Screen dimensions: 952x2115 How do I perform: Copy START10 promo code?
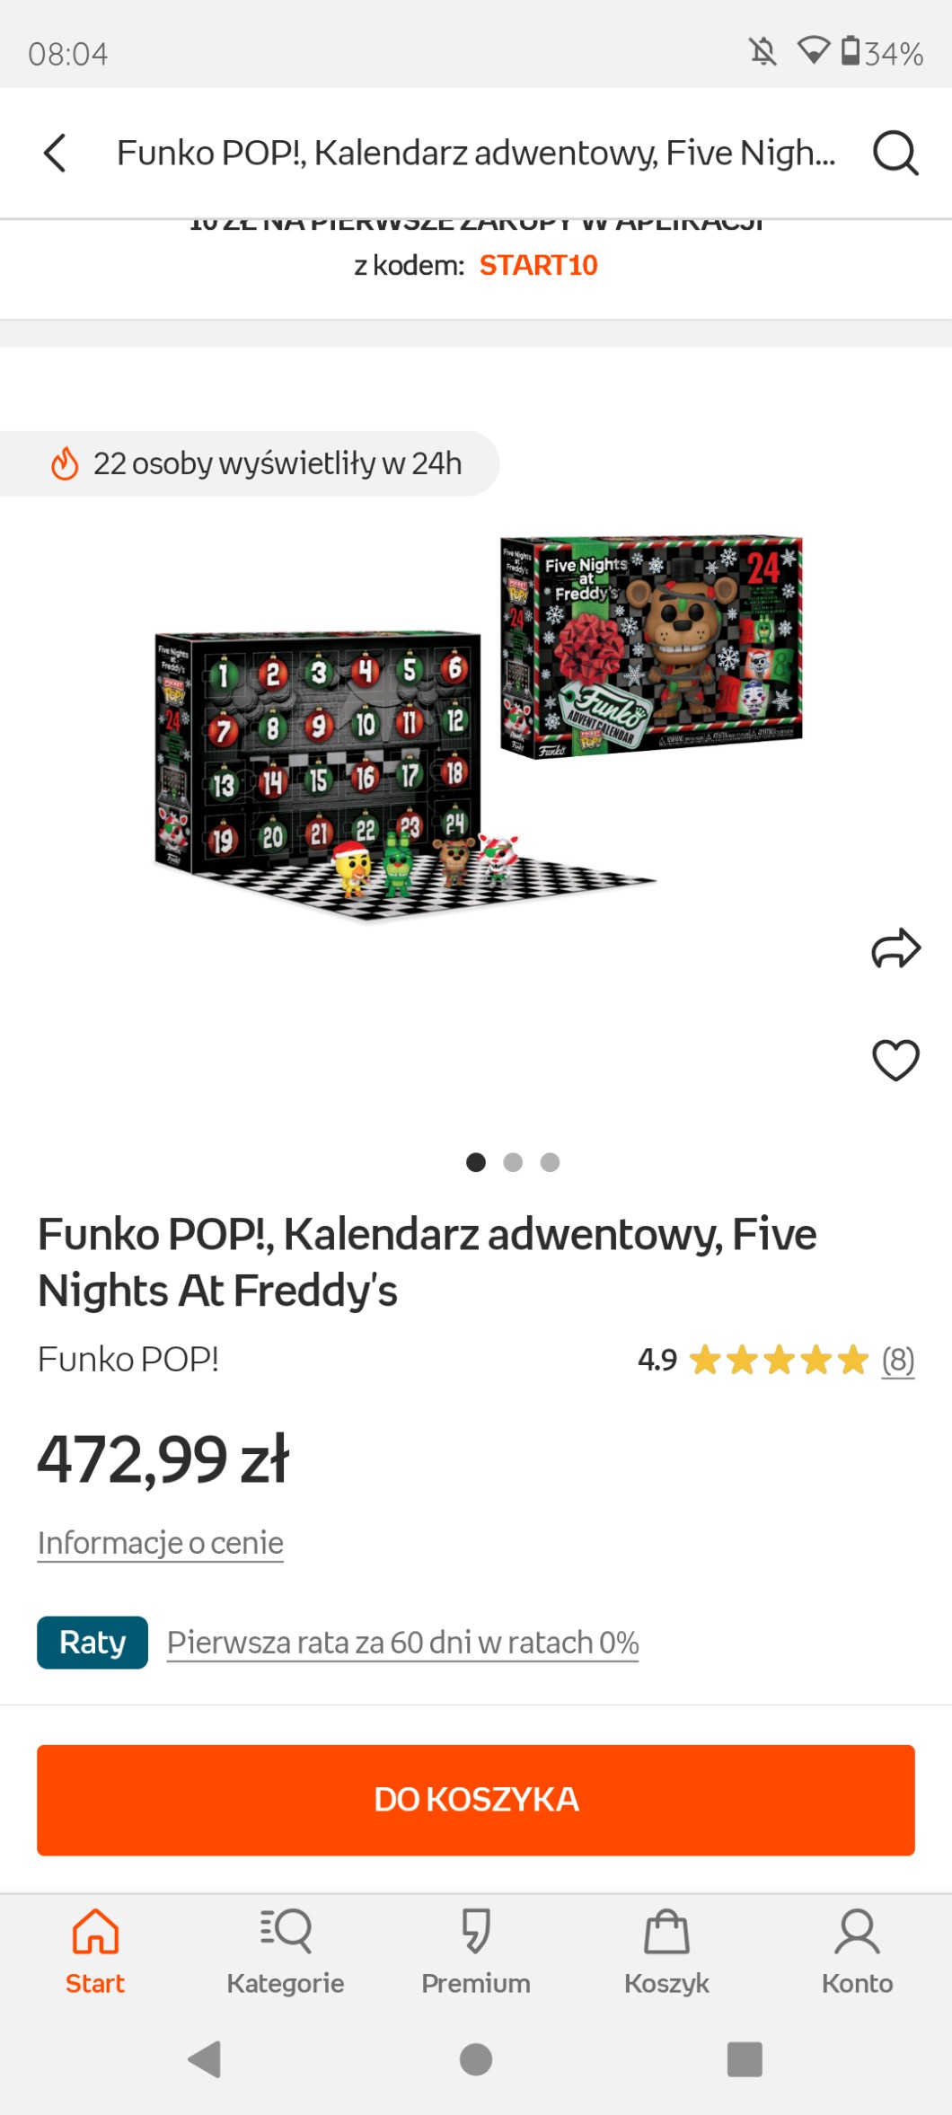(538, 265)
